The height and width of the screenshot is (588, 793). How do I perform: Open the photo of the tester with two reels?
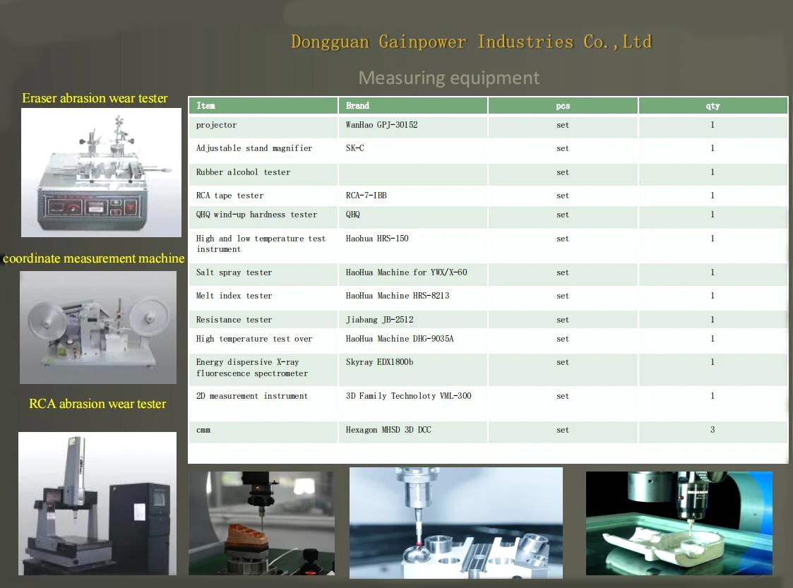coord(97,327)
